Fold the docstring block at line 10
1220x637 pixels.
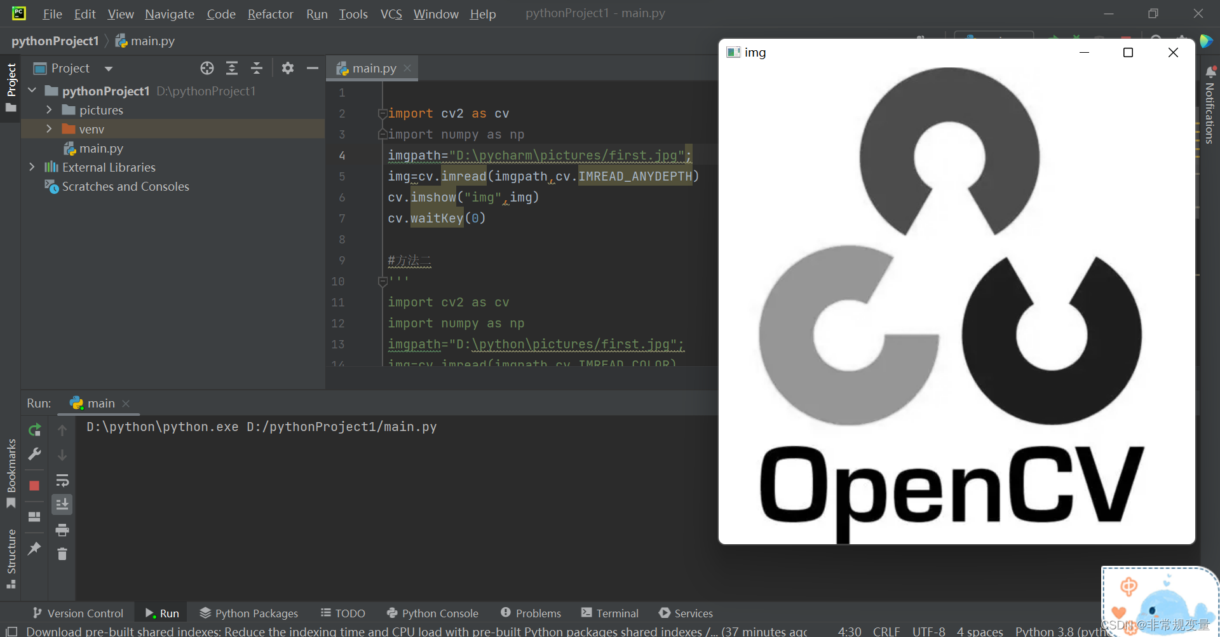coord(383,281)
